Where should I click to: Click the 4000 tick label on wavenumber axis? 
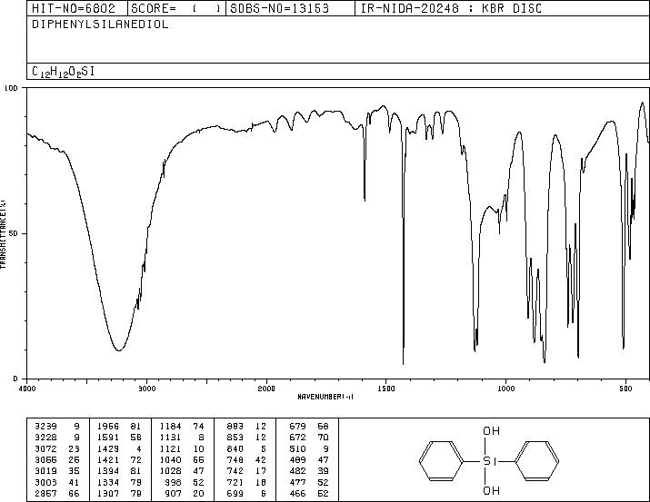pos(27,389)
